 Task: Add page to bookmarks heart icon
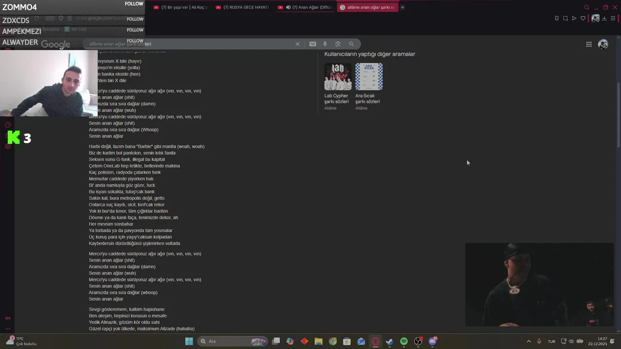(583, 18)
